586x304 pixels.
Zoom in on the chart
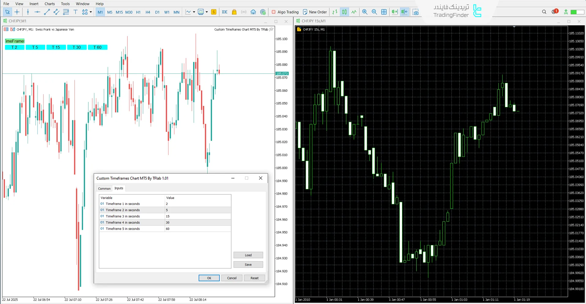click(365, 12)
